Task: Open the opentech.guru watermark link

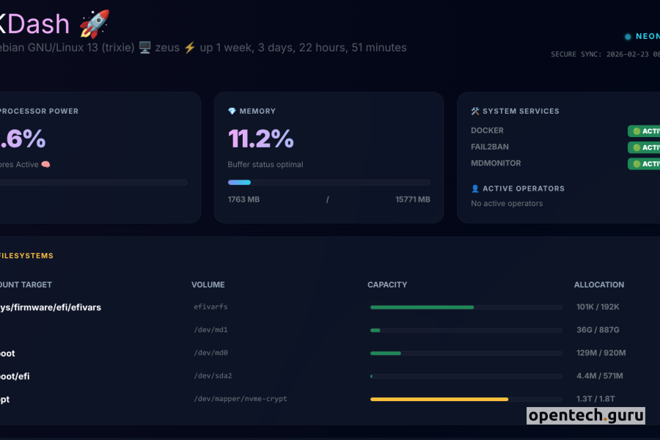Action: tap(586, 416)
